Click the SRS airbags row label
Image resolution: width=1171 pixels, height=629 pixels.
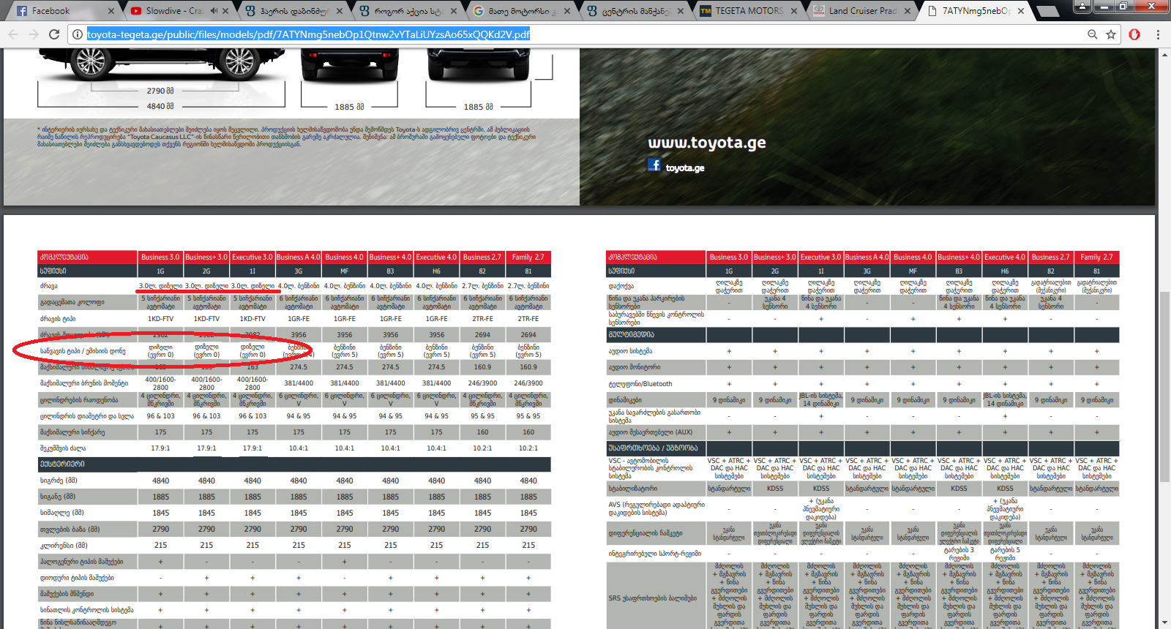point(652,598)
